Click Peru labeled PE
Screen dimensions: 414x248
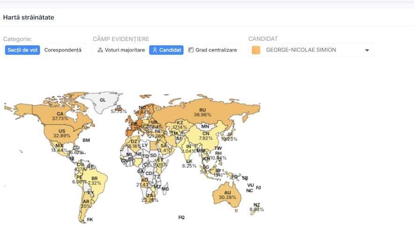pyautogui.click(x=79, y=179)
